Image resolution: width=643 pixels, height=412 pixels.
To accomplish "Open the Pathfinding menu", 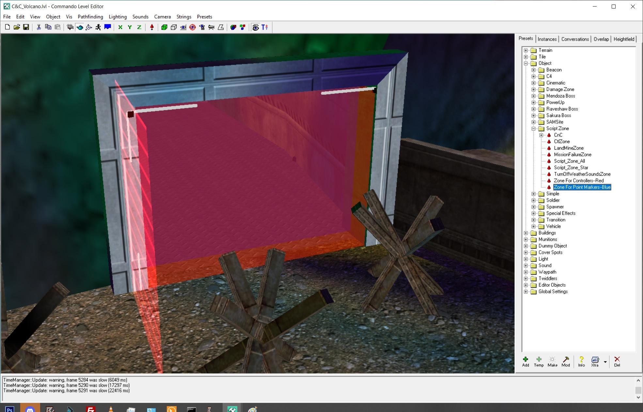I will coord(90,17).
